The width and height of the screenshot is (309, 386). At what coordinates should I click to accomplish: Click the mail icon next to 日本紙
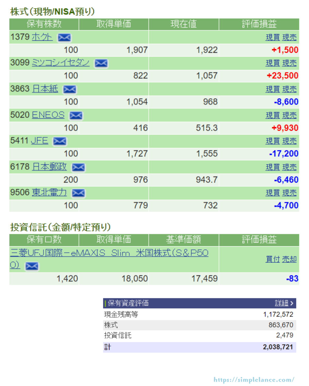click(70, 89)
